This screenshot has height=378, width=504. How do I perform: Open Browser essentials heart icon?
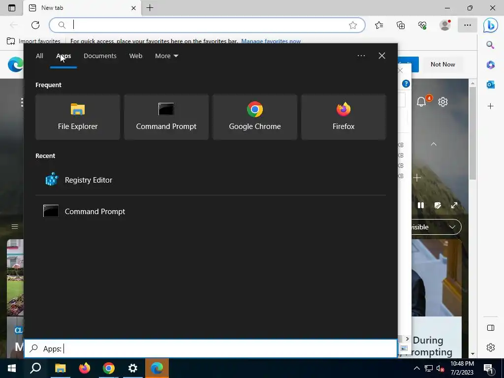click(422, 25)
